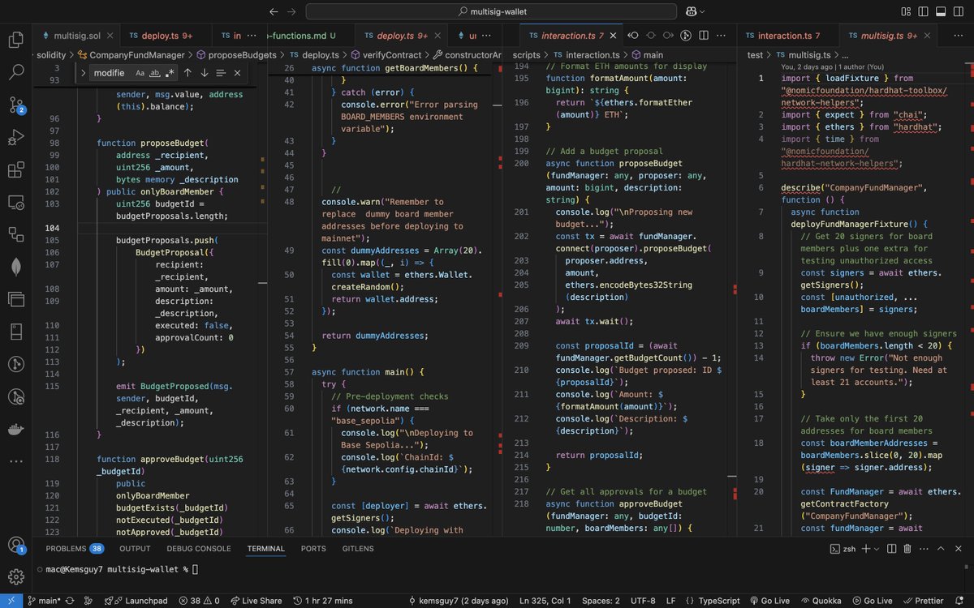The height and width of the screenshot is (608, 974).
Task: Open the Search view in the activity bar
Action: 15,72
